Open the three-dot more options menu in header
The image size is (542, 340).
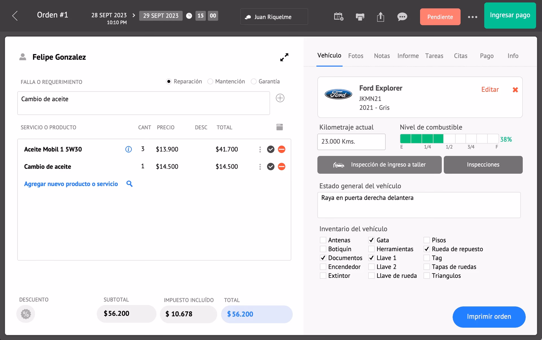point(473,17)
